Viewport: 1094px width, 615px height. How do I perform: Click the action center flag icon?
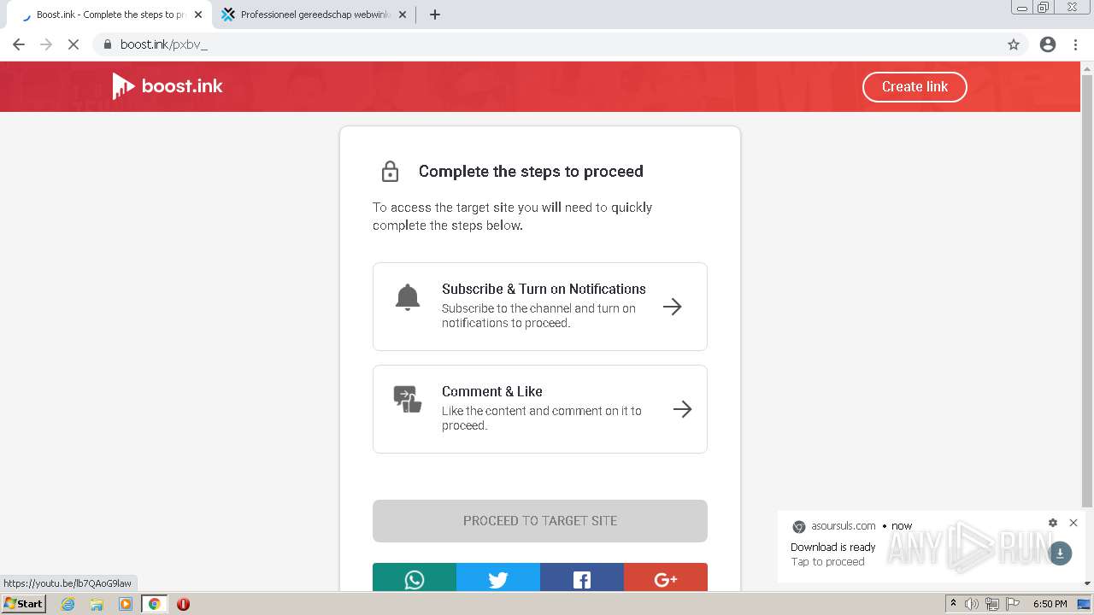[1013, 604]
